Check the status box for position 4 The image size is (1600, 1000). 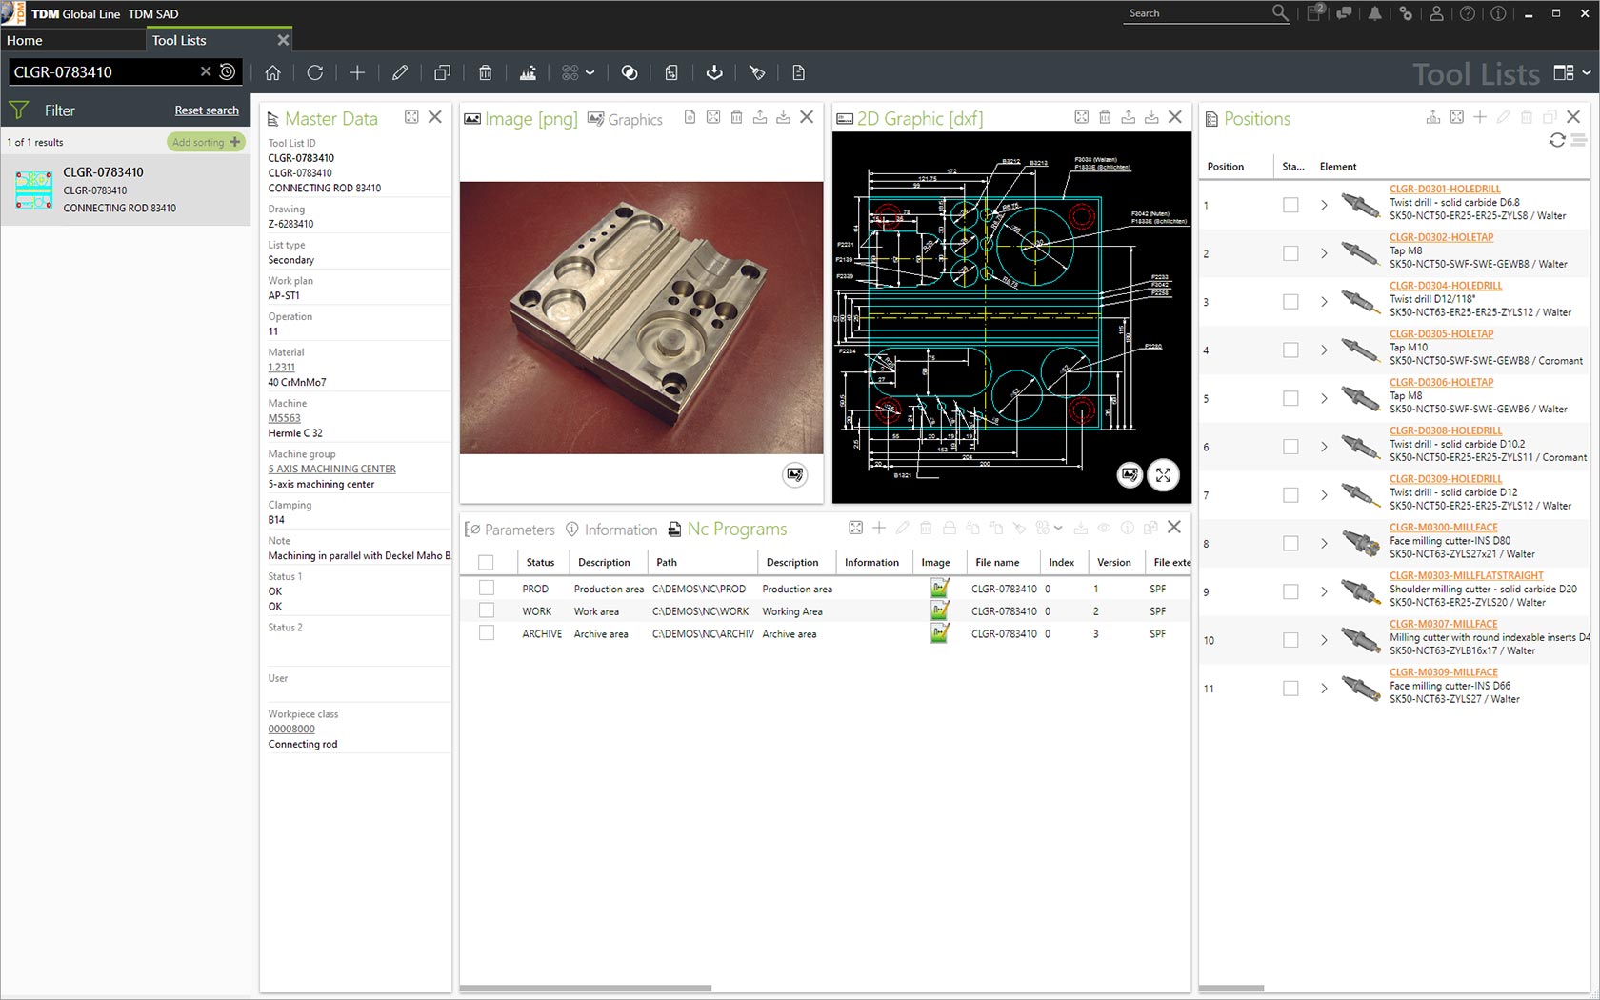[x=1290, y=350]
